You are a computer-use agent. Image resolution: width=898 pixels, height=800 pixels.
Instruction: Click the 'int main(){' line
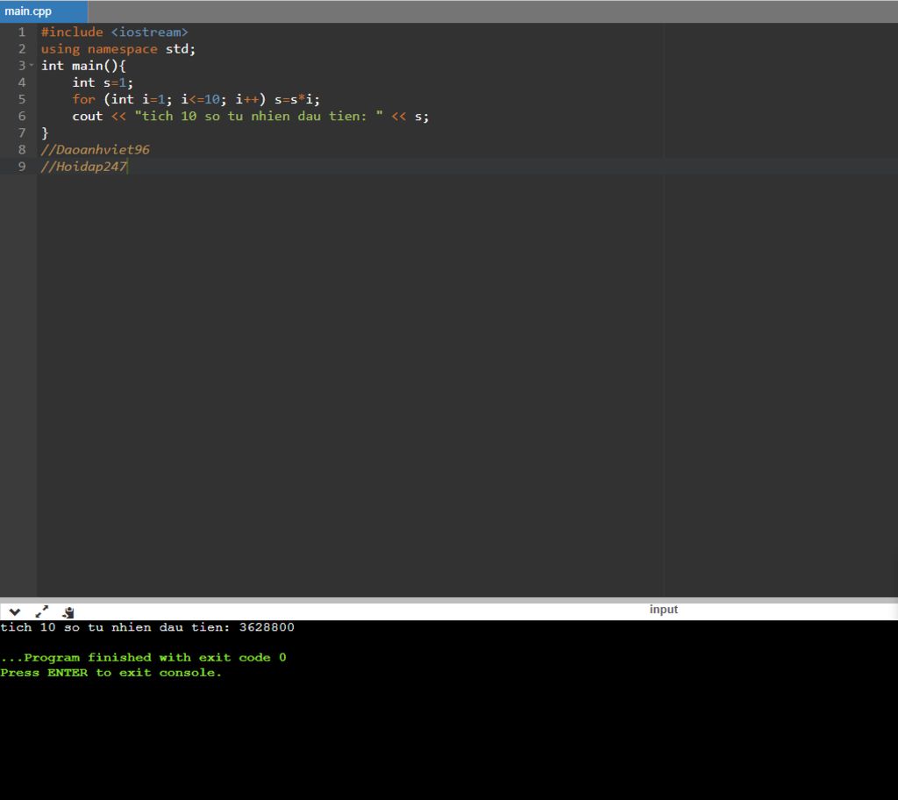click(83, 65)
